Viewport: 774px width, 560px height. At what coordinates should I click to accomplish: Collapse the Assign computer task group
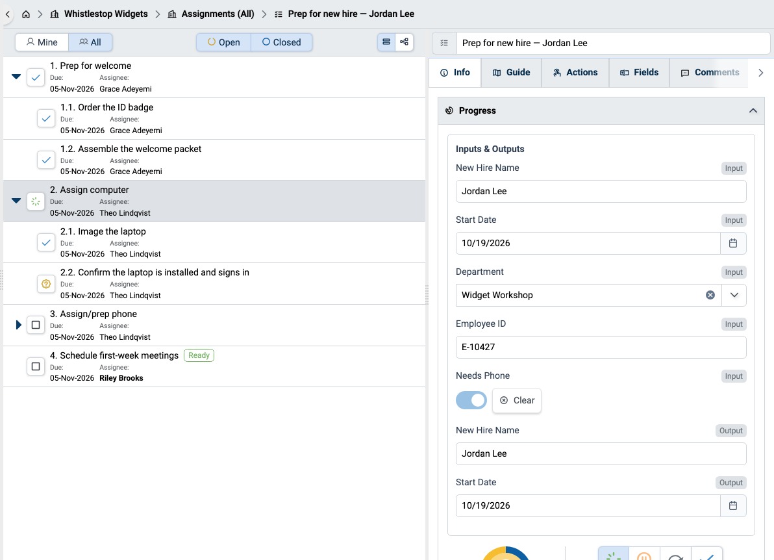click(x=16, y=201)
